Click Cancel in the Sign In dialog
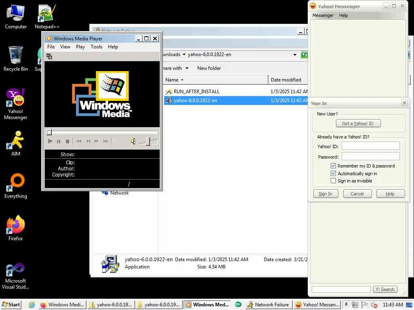This screenshot has height=310, width=414. click(357, 194)
